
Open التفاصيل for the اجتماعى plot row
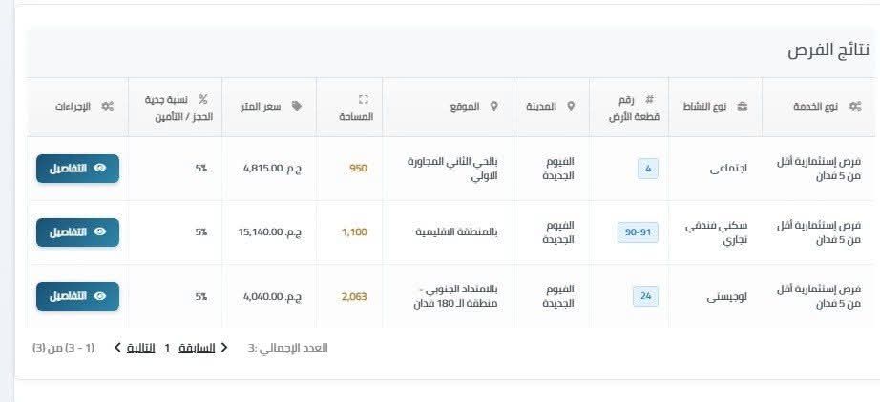[x=78, y=169]
